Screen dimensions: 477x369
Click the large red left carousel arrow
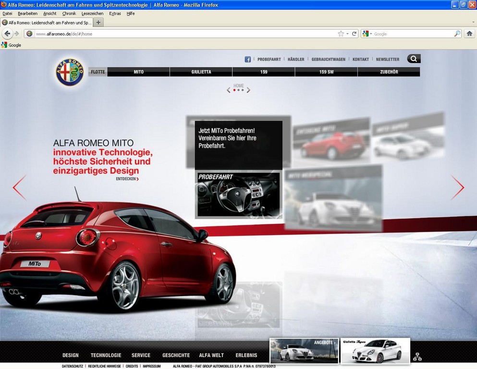click(x=20, y=187)
